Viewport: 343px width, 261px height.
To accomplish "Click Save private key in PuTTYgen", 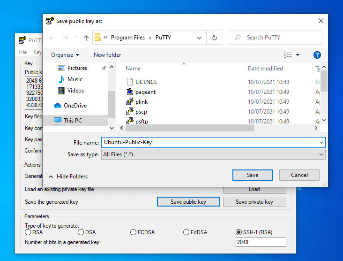I will (x=254, y=201).
